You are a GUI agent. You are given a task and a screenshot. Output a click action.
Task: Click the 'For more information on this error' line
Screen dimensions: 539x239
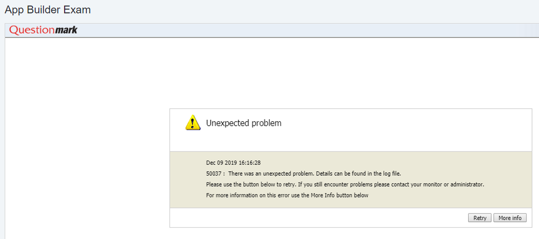[288, 196]
